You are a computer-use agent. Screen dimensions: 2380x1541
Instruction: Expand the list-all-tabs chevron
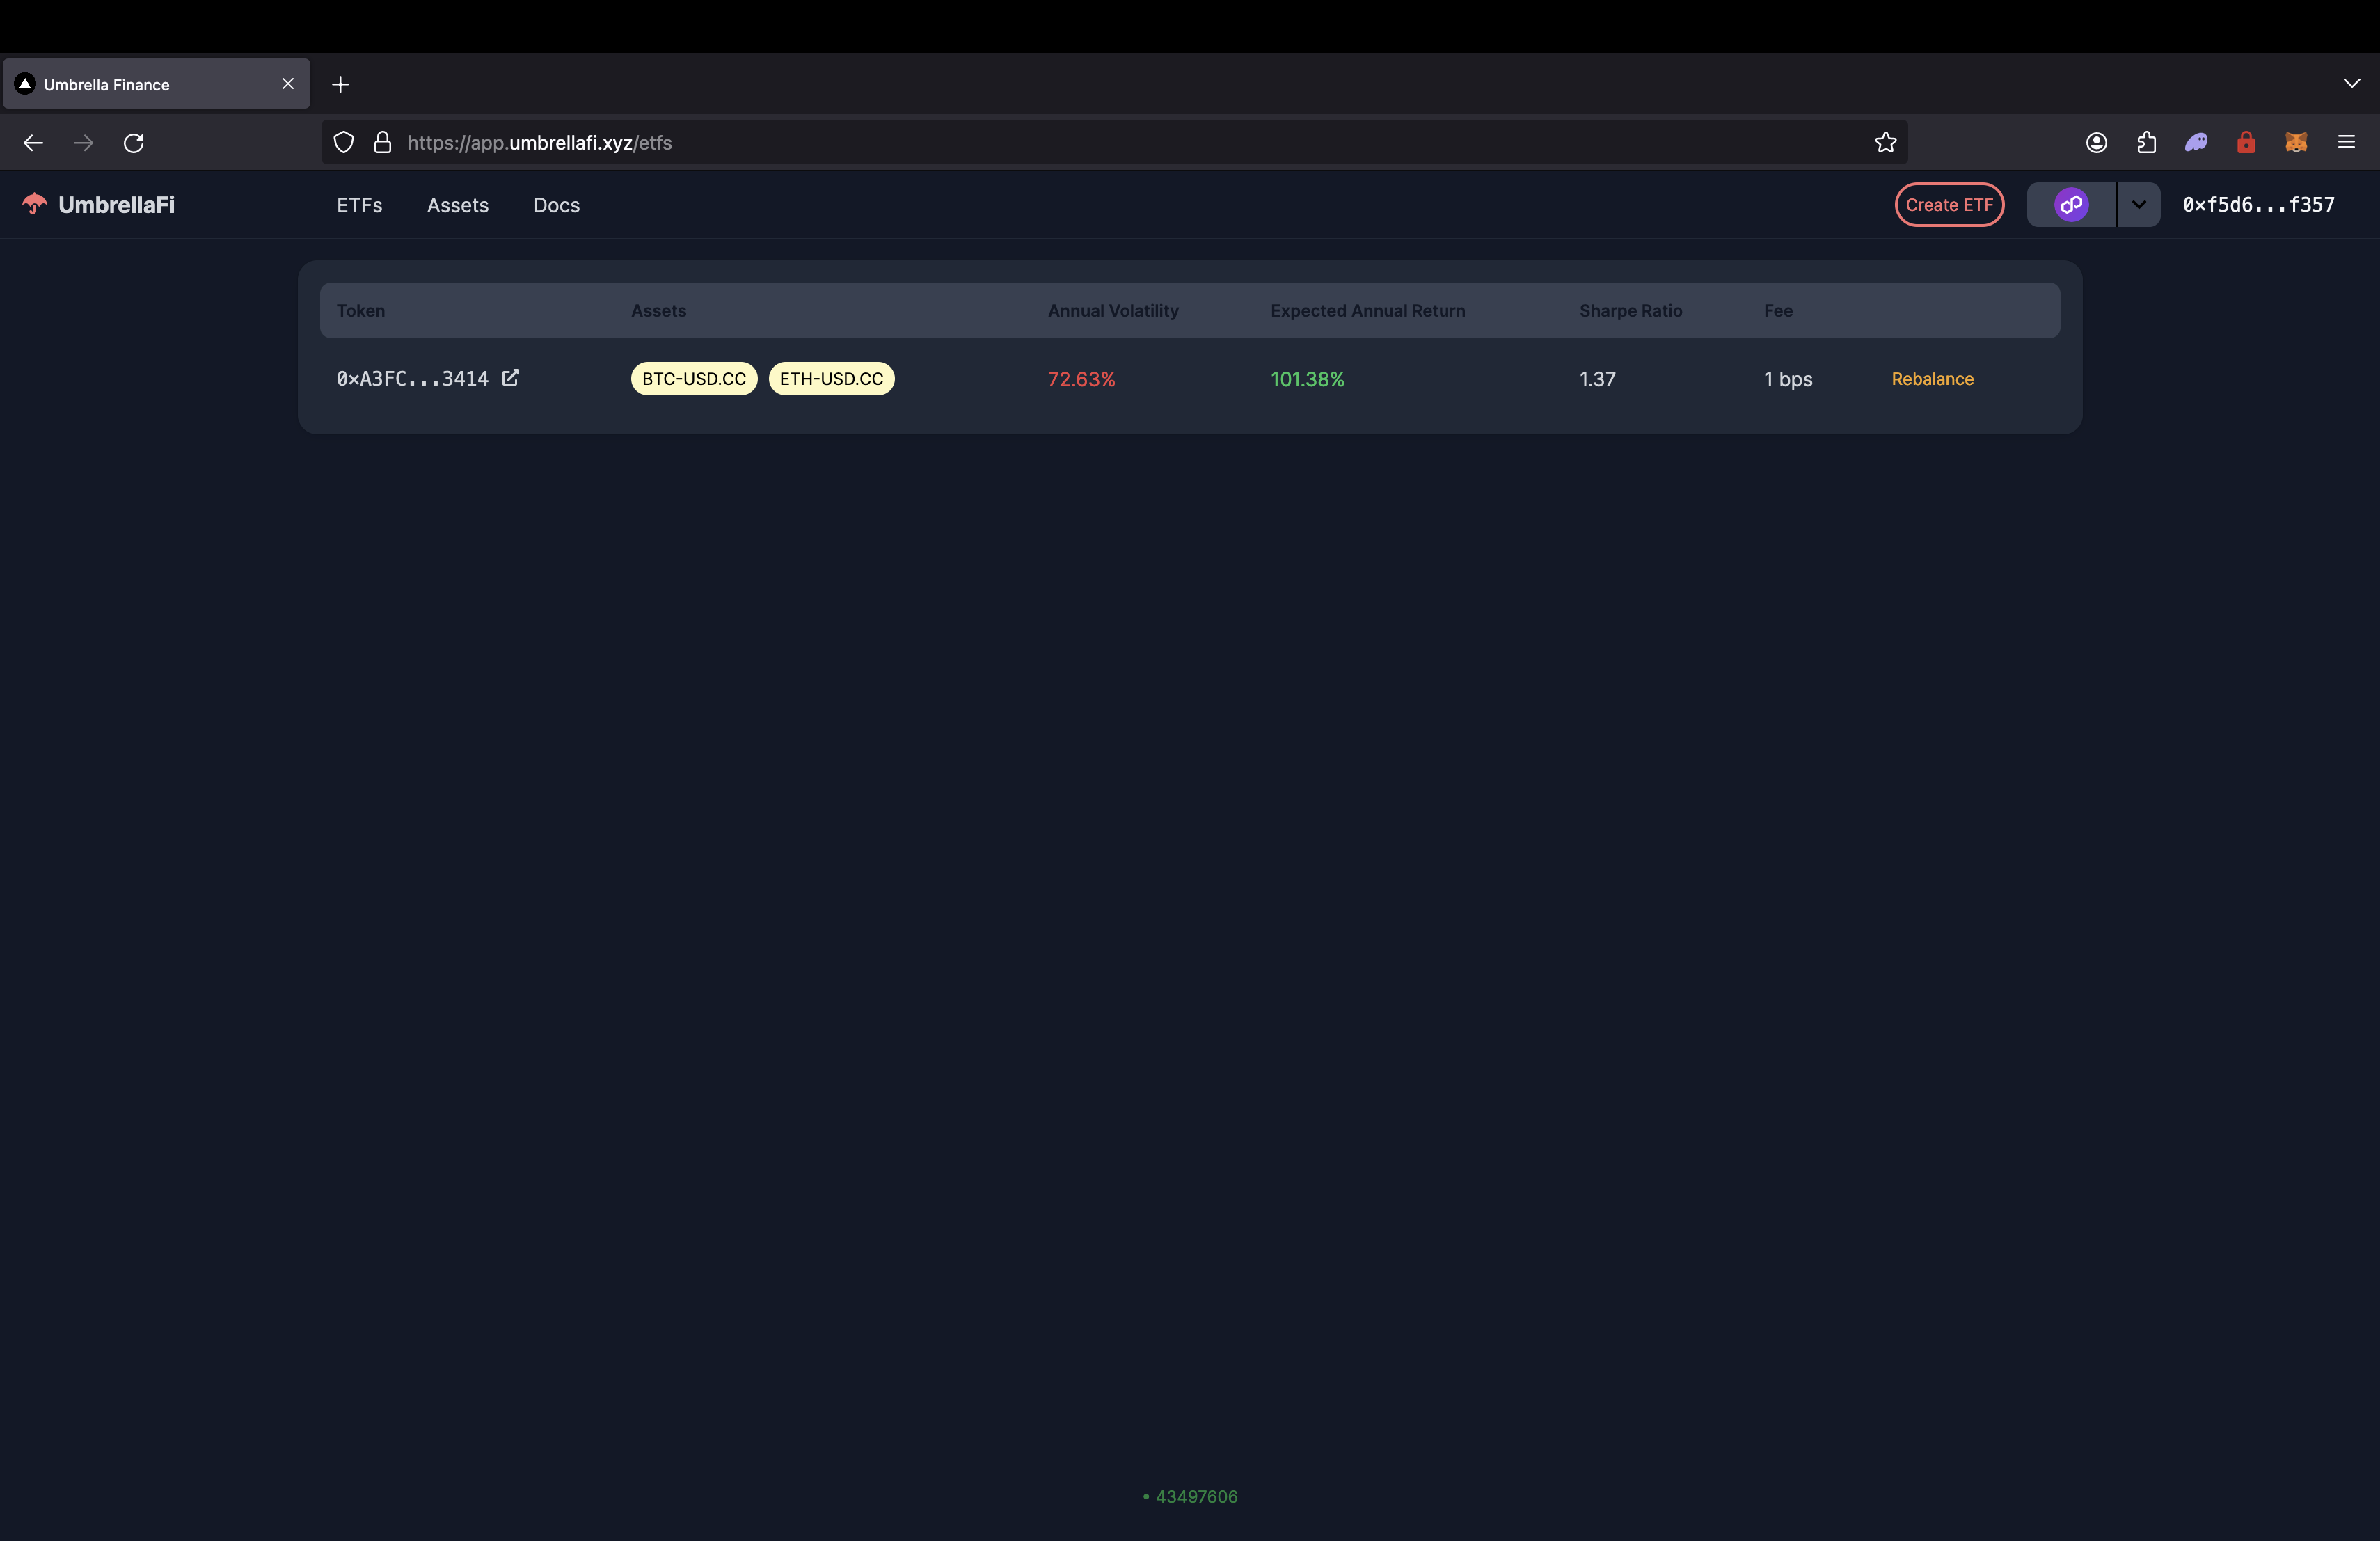click(2351, 84)
